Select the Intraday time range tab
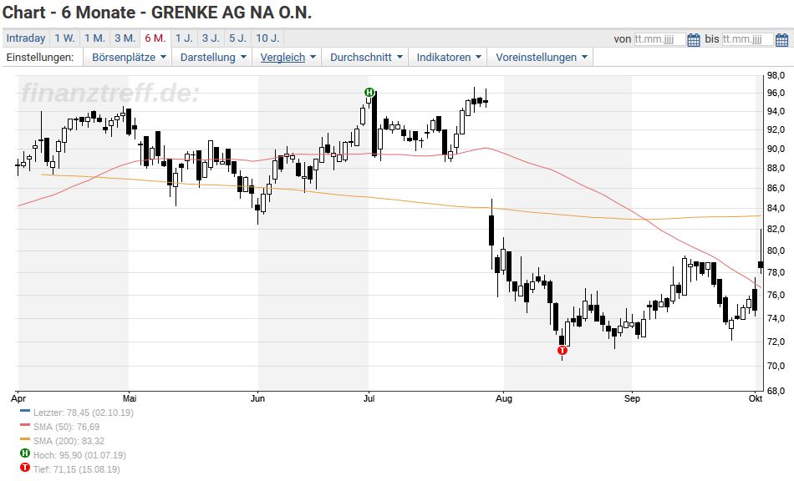 [x=26, y=38]
